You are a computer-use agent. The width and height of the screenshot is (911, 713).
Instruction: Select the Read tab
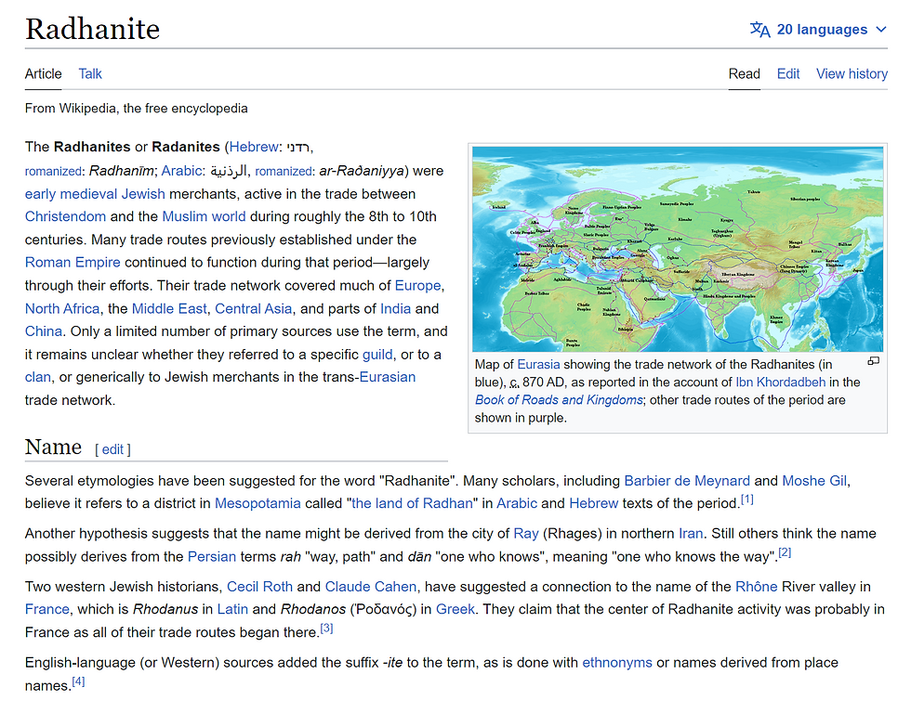click(x=745, y=73)
